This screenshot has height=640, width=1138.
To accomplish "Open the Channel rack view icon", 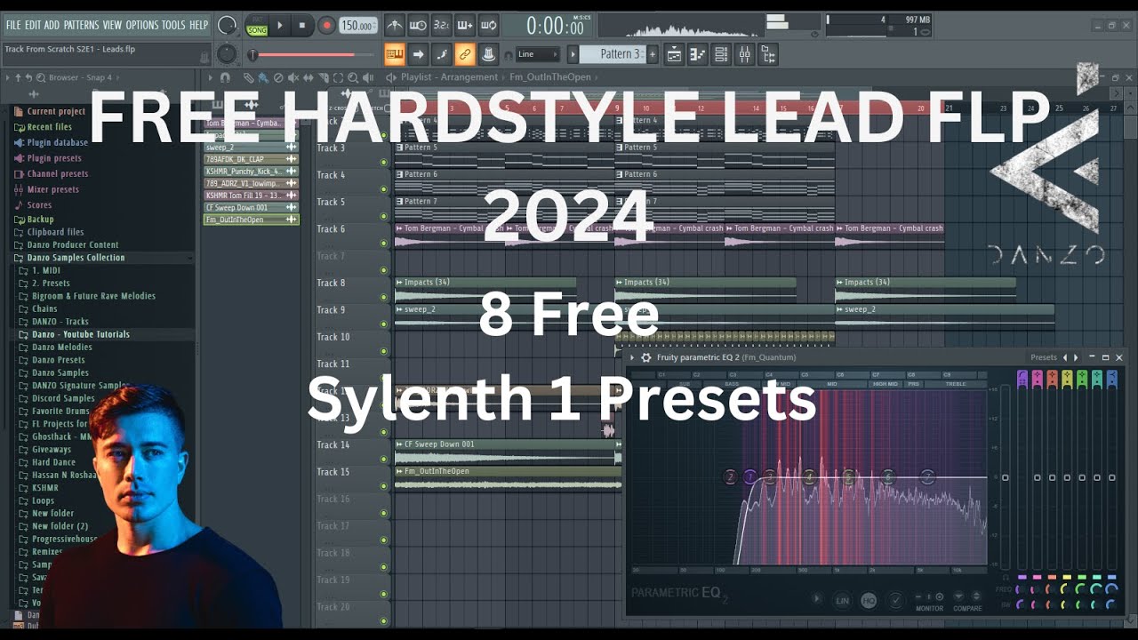I will (x=721, y=54).
